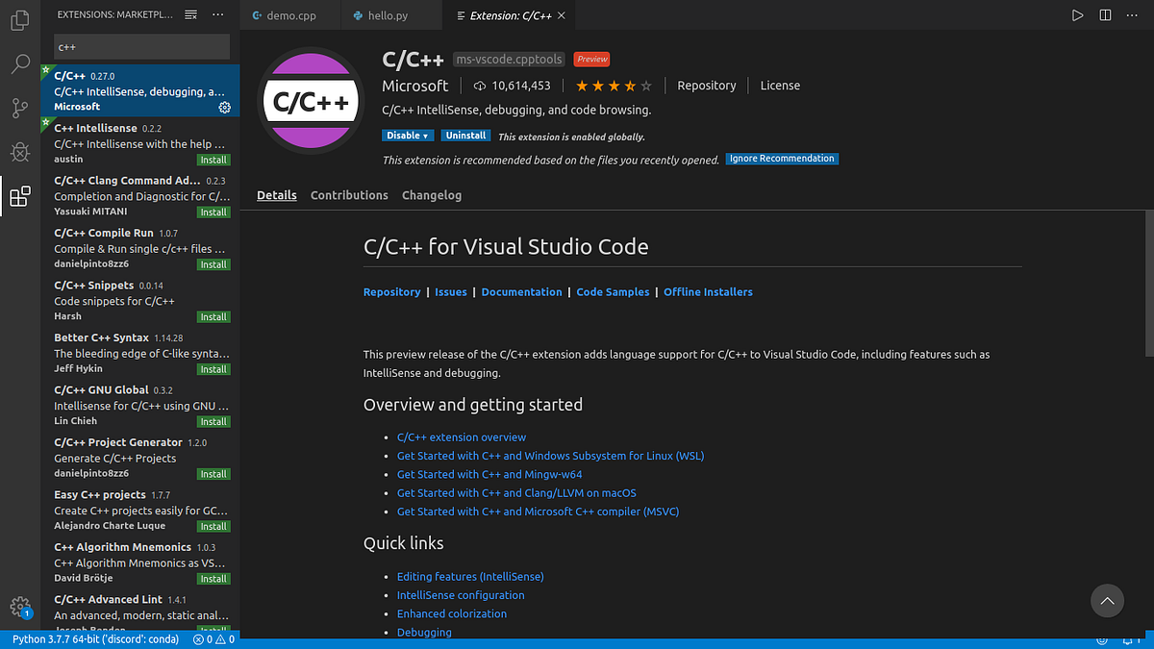Click the Split Editor icon
The height and width of the screenshot is (649, 1154).
[1103, 14]
